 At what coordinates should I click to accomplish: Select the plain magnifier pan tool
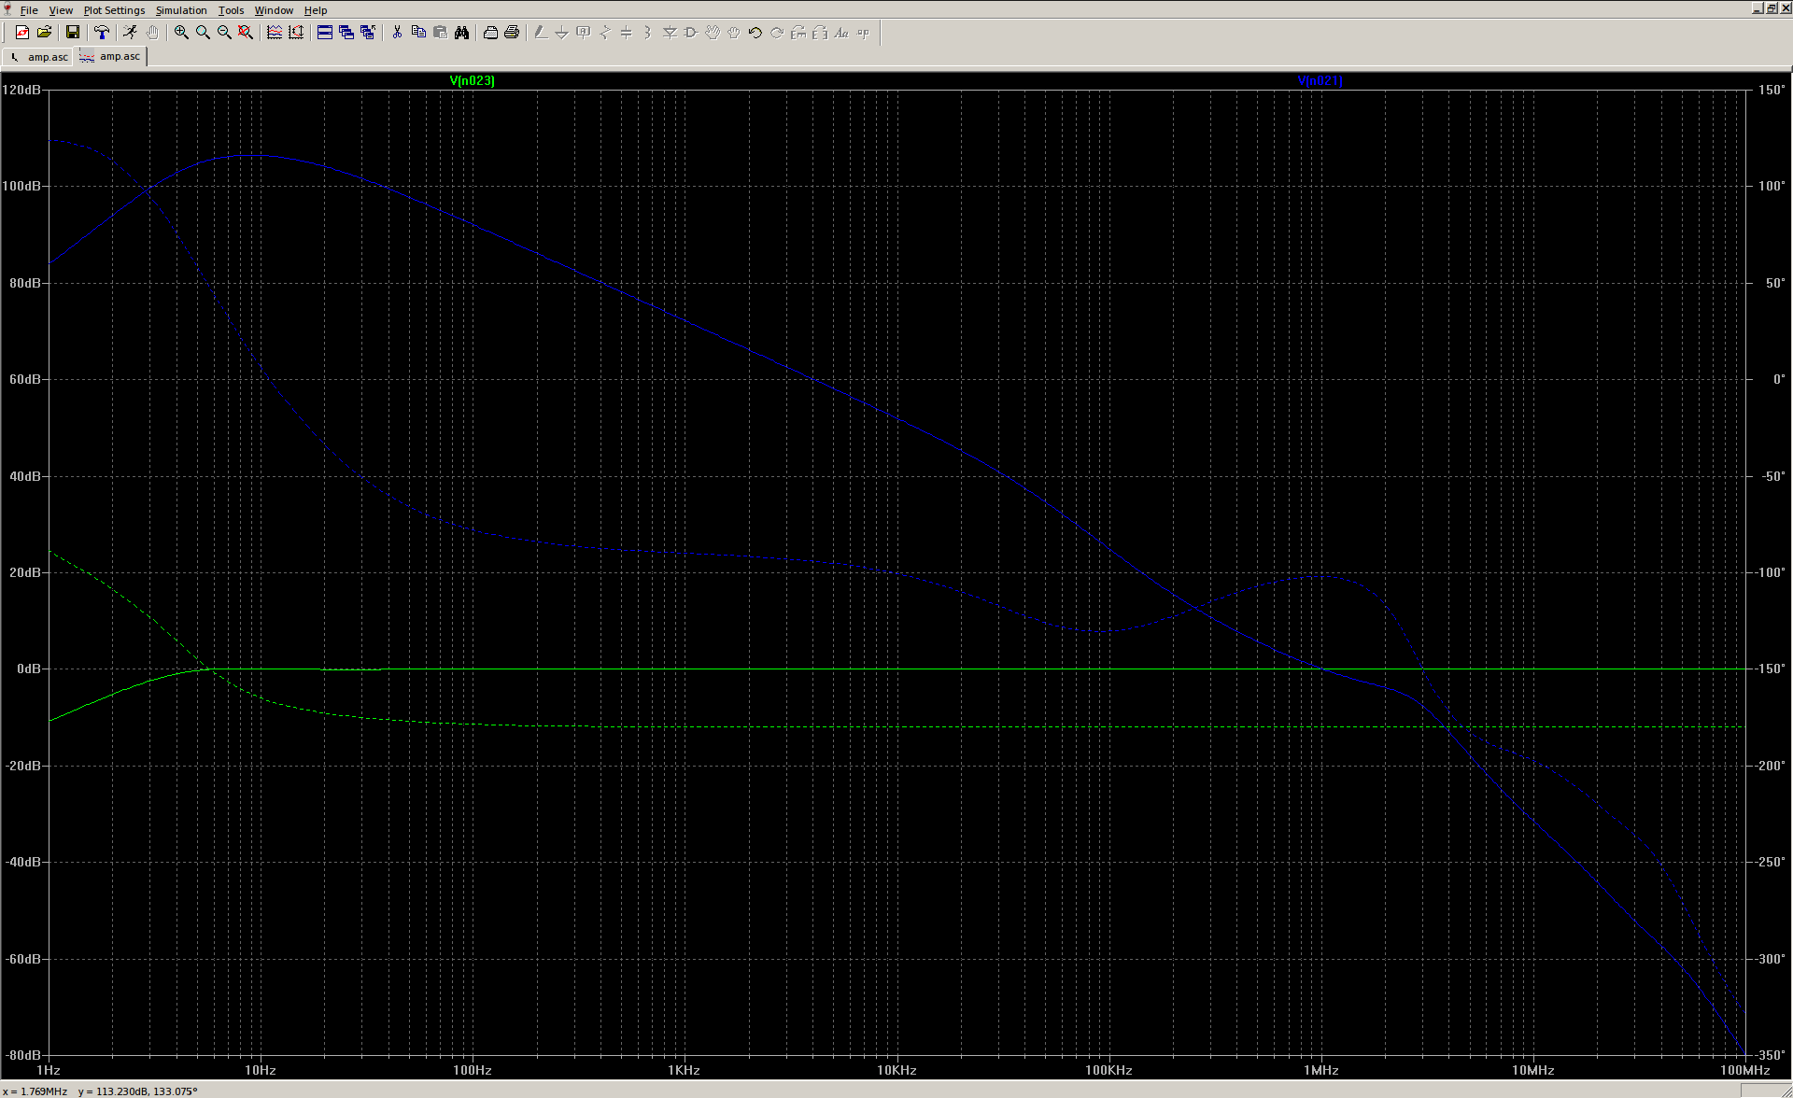(203, 33)
